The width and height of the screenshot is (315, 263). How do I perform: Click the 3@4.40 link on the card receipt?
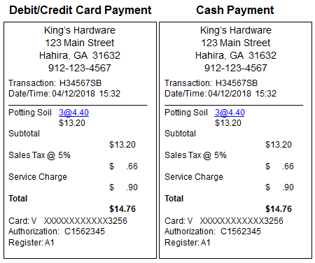(73, 113)
